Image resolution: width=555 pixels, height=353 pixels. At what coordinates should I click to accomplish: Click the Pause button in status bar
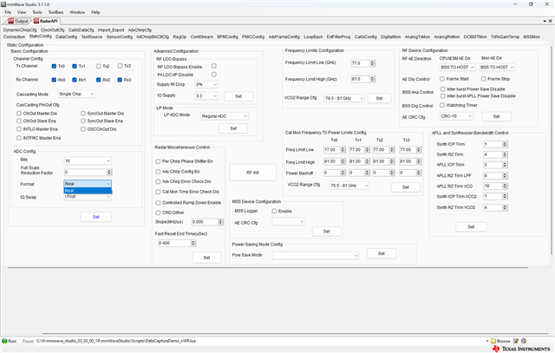point(28,342)
